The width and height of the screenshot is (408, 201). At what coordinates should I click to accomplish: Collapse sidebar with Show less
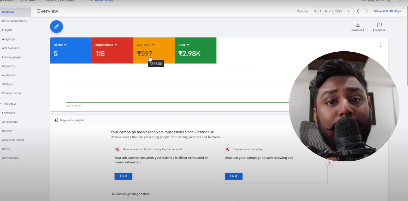click(x=10, y=104)
